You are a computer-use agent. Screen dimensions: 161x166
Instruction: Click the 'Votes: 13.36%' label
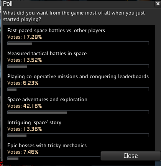pos(25,129)
